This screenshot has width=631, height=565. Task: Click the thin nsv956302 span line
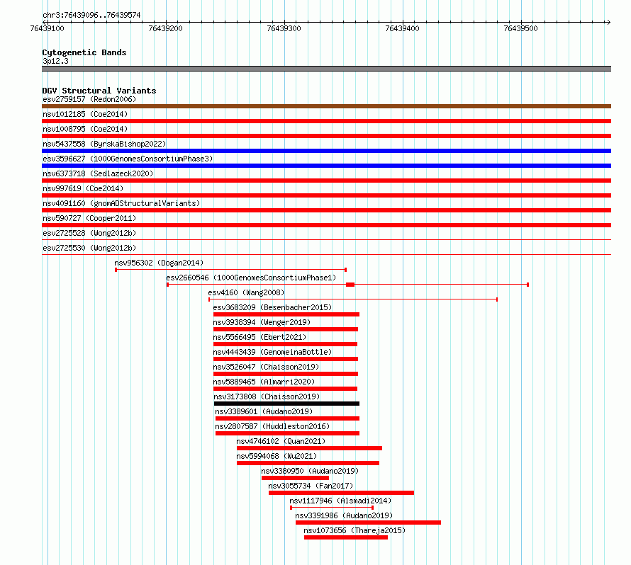click(231, 270)
